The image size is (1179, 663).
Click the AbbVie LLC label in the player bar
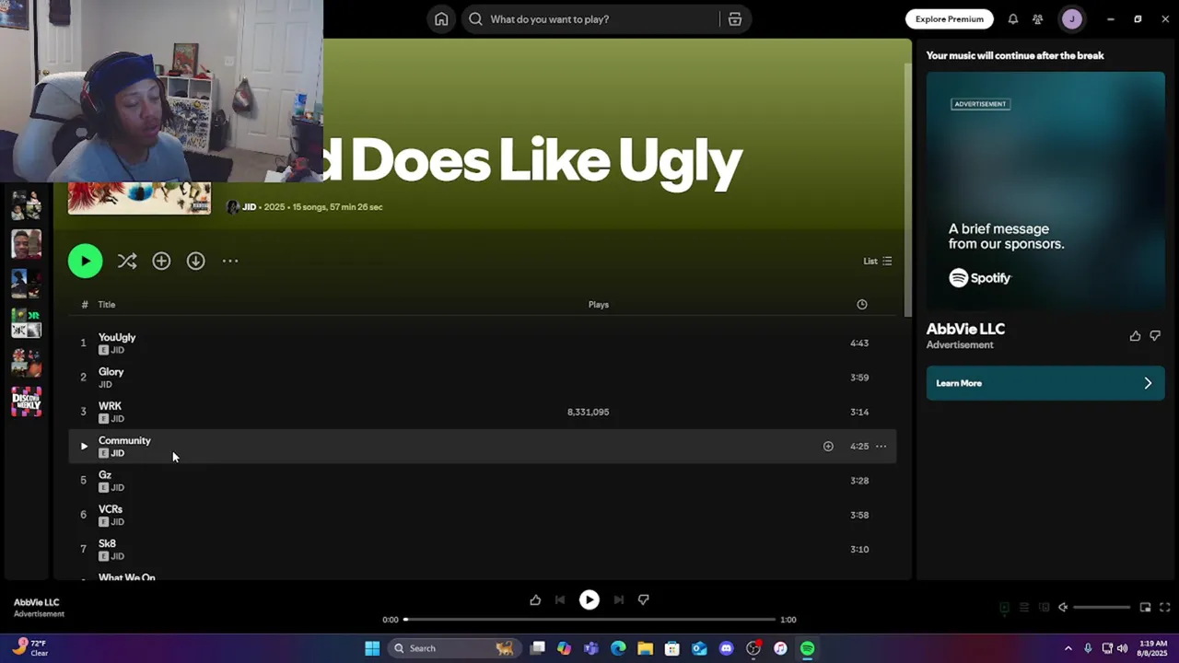click(37, 602)
